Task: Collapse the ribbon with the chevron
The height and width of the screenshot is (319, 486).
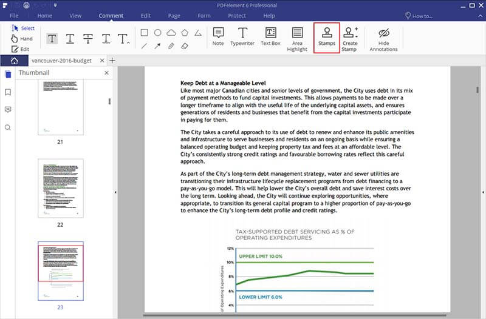Action: pos(481,16)
